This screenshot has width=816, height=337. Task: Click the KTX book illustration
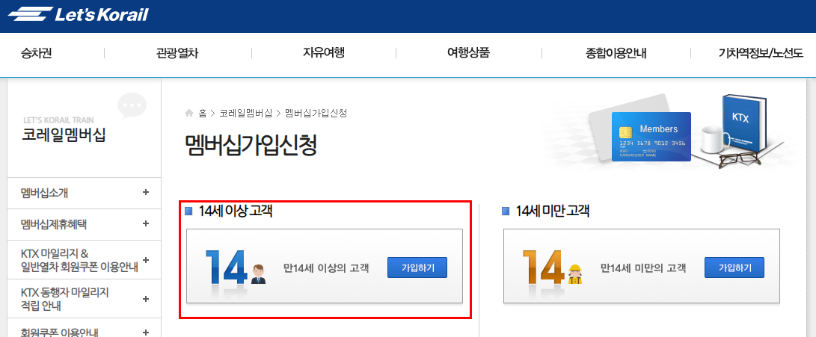pyautogui.click(x=745, y=122)
